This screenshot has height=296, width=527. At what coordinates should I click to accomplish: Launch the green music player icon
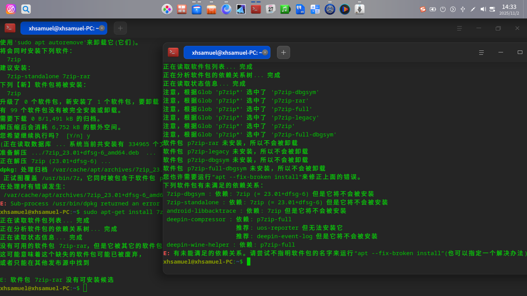tap(285, 9)
